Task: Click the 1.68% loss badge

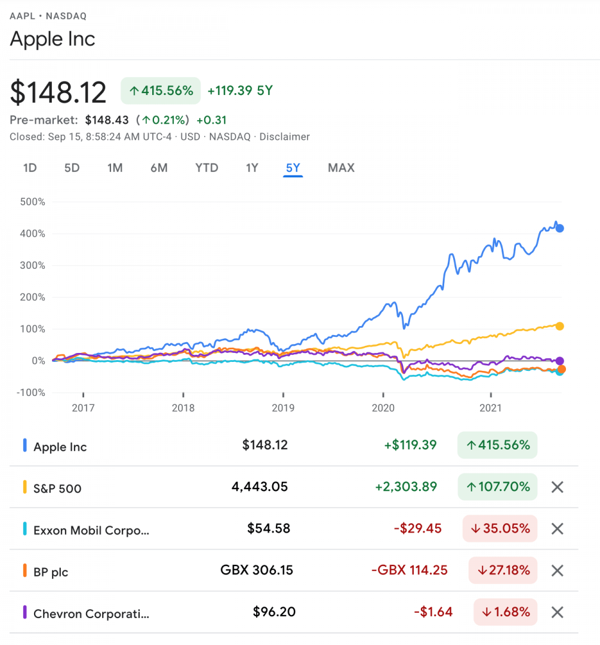Action: [x=506, y=612]
